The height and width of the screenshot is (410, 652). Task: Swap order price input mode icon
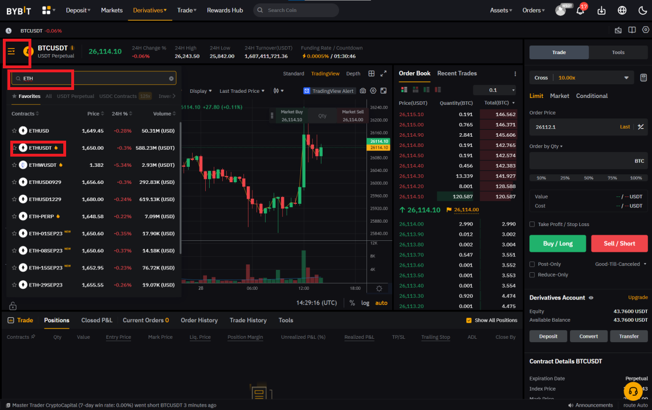pyautogui.click(x=641, y=126)
